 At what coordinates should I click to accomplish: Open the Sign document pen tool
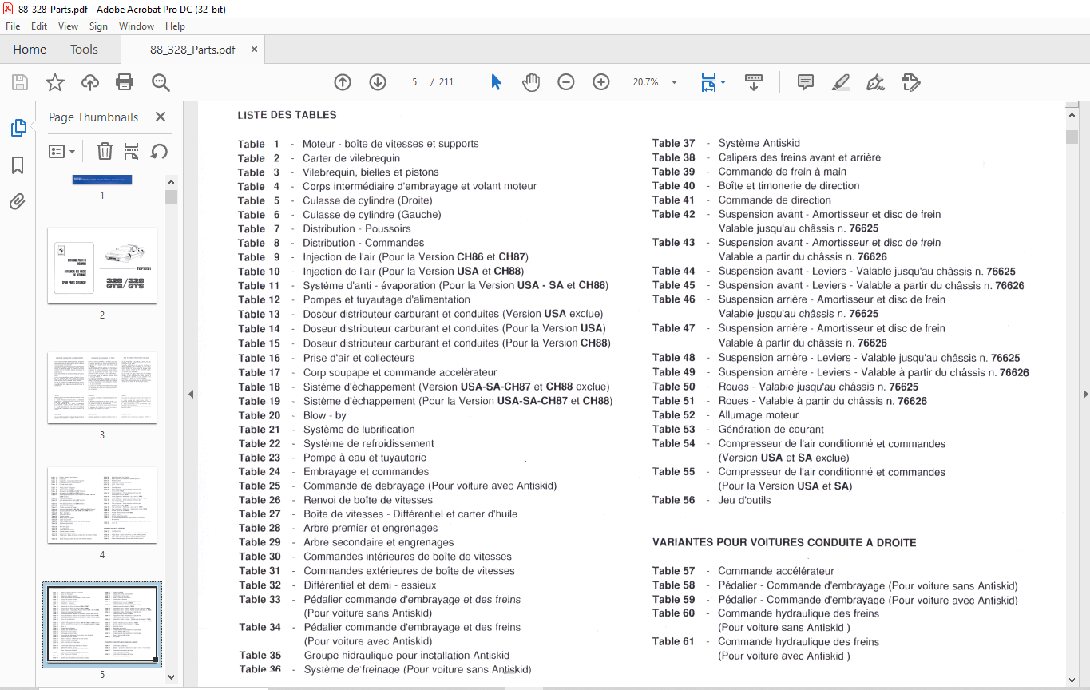876,82
